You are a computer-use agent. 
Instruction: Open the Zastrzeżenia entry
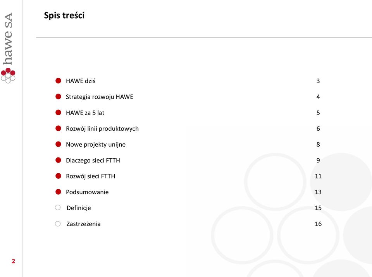tap(84, 224)
